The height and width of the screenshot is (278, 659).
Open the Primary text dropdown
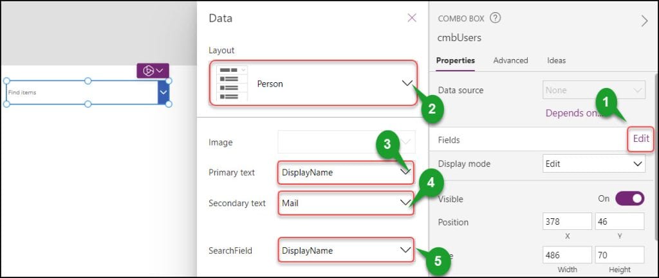pos(346,172)
